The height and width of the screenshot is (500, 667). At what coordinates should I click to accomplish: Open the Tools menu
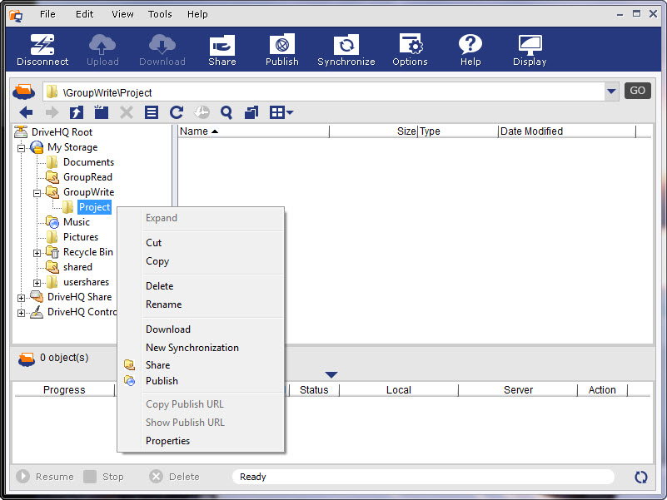160,14
